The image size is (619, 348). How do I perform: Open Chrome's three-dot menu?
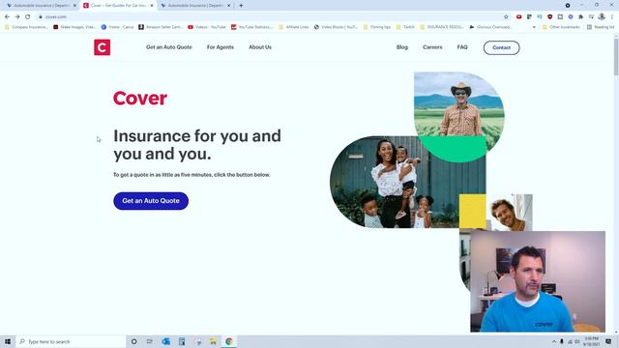tap(612, 17)
